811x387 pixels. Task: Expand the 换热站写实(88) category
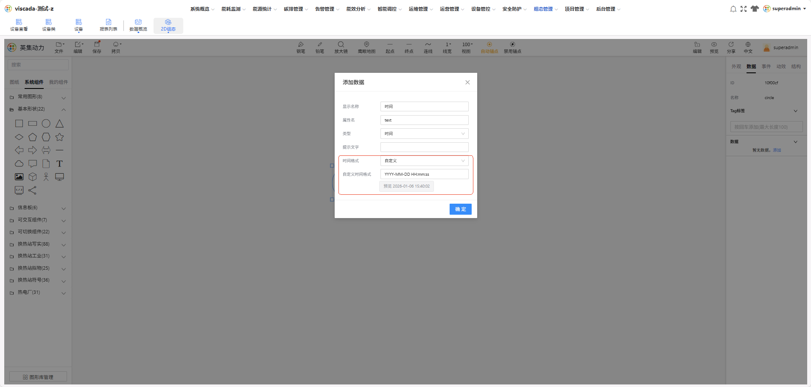pos(38,244)
